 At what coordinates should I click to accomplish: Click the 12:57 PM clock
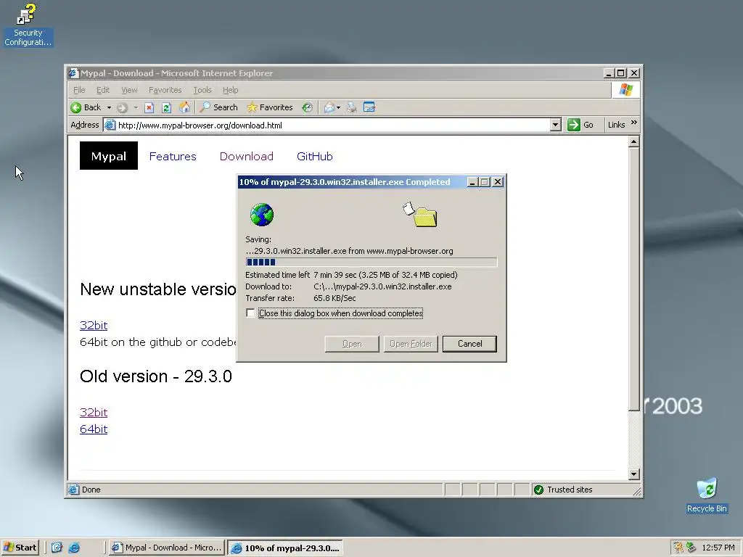718,548
